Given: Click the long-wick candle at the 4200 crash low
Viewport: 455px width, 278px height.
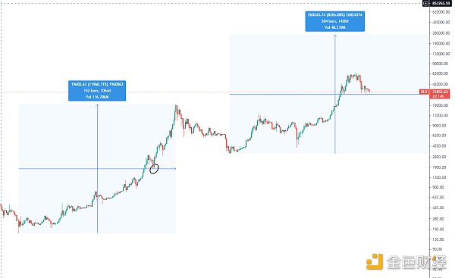Looking at the screenshot, I should [x=297, y=137].
